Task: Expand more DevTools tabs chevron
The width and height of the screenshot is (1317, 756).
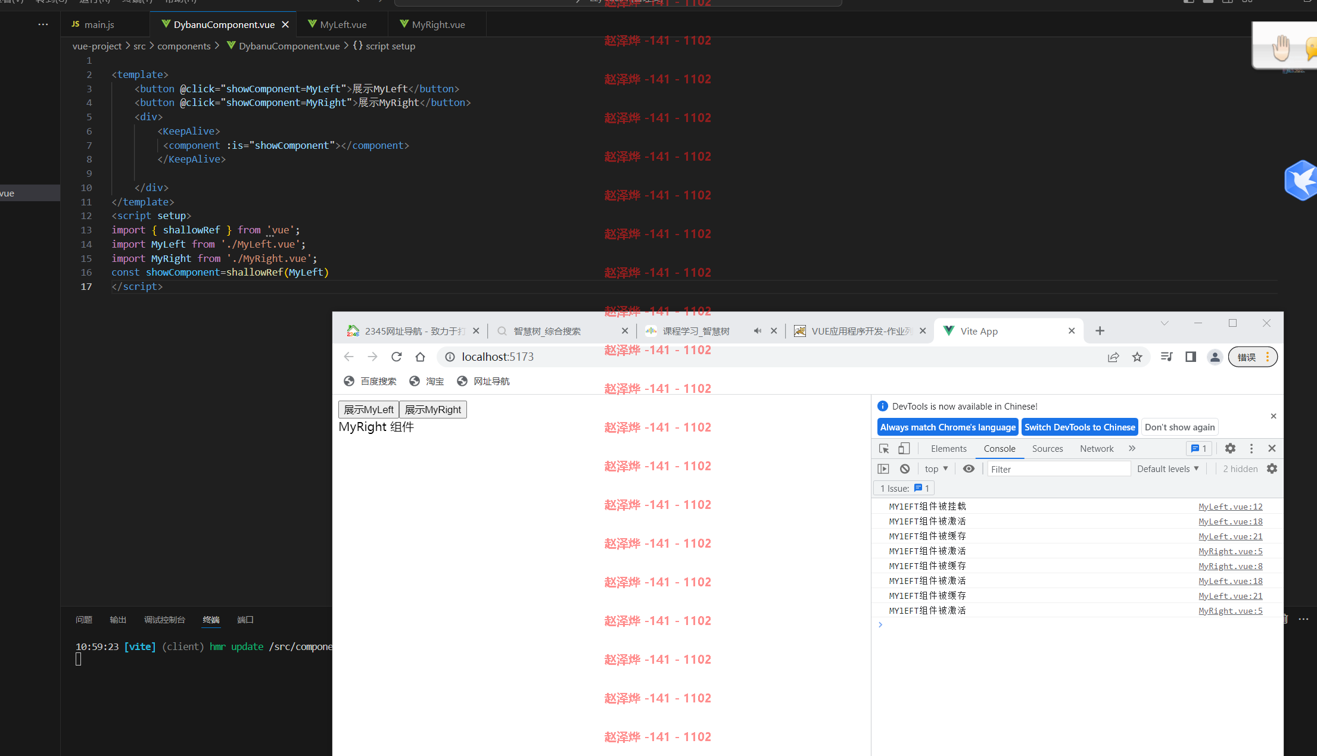Action: click(x=1132, y=448)
